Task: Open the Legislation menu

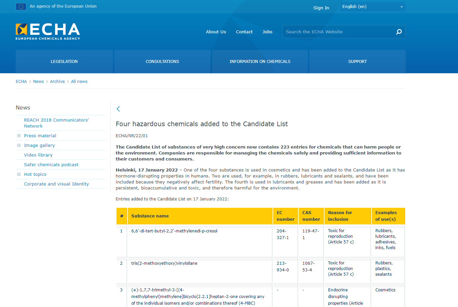Action: click(64, 62)
